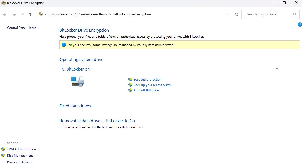Click the C: BitLocker on heading

tap(76, 69)
